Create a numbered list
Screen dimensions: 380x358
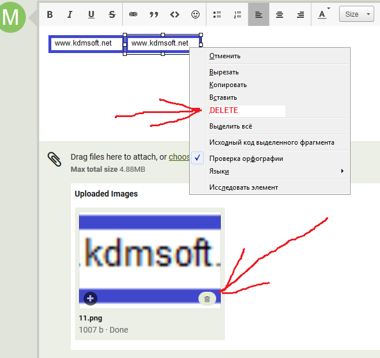[x=238, y=14]
